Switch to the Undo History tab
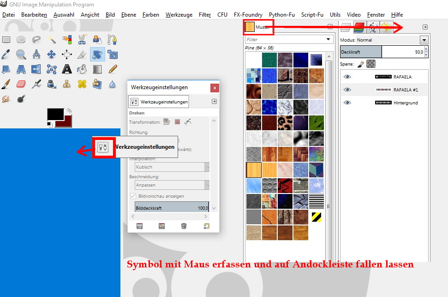 point(386,27)
